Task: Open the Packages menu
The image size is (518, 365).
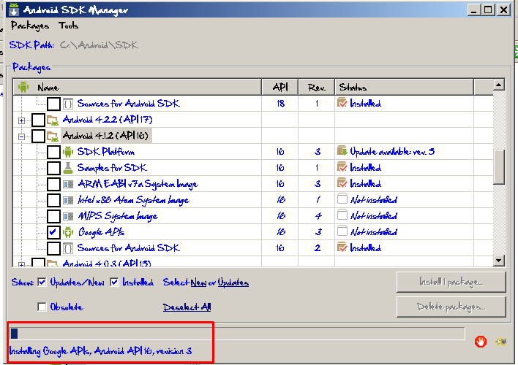Action: pyautogui.click(x=30, y=26)
